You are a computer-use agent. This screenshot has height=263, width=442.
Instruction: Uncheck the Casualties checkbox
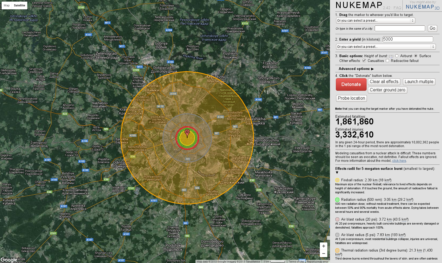click(x=364, y=61)
